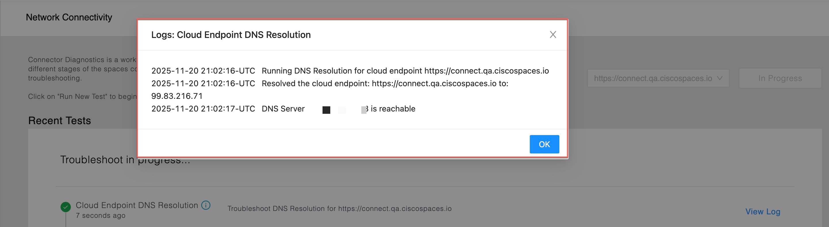Click the Connector Diagnostics description paragraph
The width and height of the screenshot is (829, 227).
tap(82, 69)
